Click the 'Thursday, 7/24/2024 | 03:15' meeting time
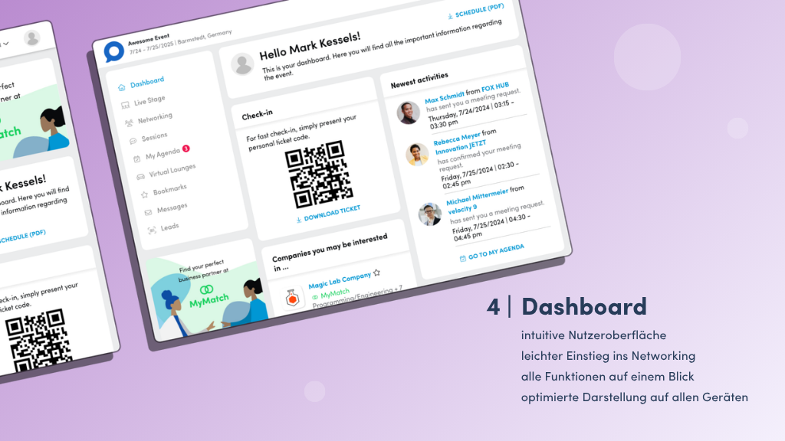 (x=471, y=112)
